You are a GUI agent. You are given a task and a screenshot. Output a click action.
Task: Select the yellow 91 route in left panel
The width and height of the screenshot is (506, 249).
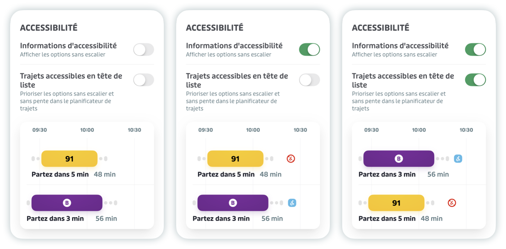tap(69, 159)
